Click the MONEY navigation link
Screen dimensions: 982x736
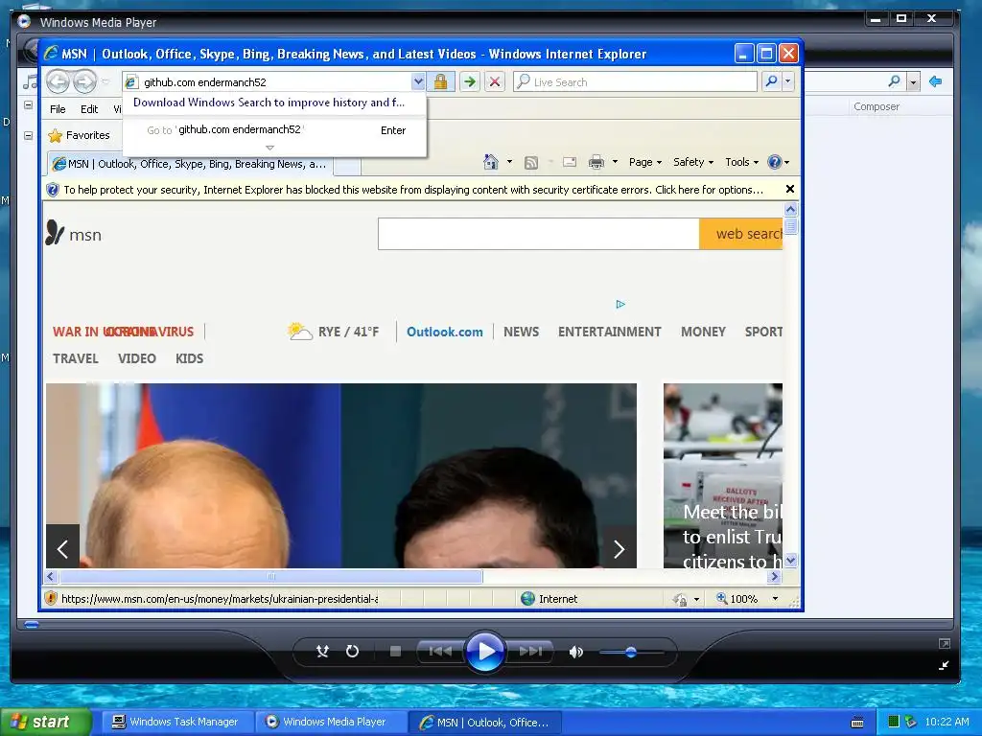[703, 332]
